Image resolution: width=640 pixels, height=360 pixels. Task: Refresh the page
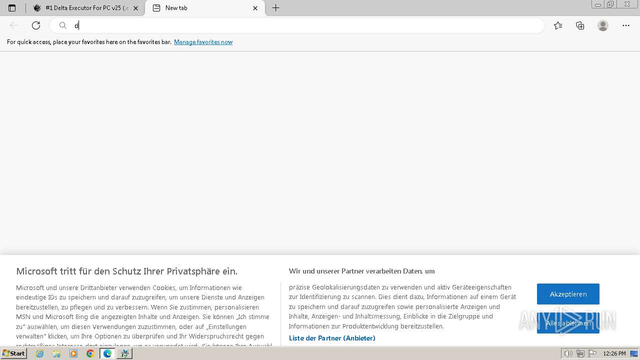(36, 25)
